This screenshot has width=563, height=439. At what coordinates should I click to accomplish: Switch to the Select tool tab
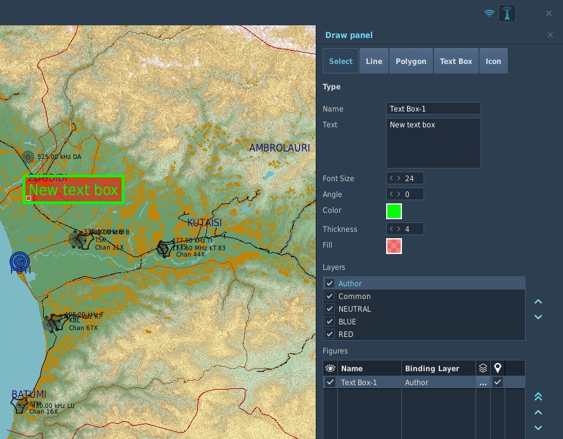click(x=340, y=61)
